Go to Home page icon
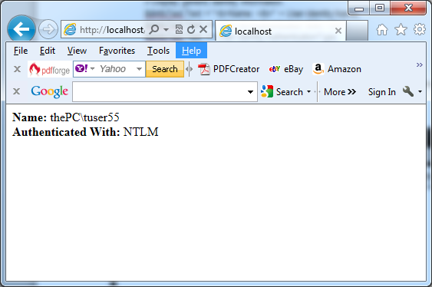 tap(382, 29)
